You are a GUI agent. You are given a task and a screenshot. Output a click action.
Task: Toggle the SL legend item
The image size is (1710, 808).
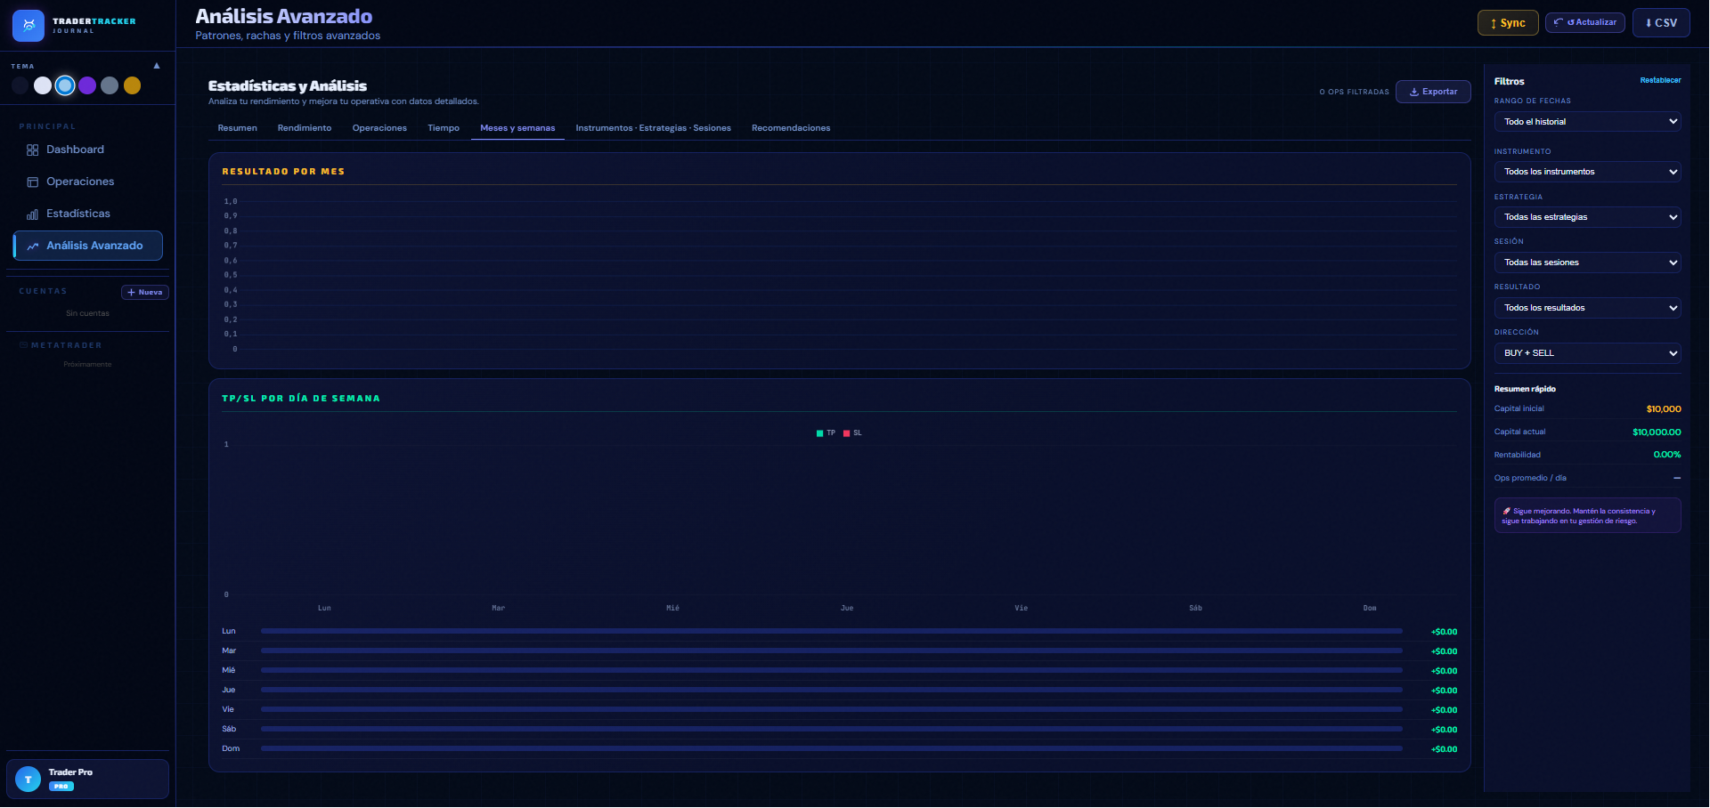tap(852, 433)
